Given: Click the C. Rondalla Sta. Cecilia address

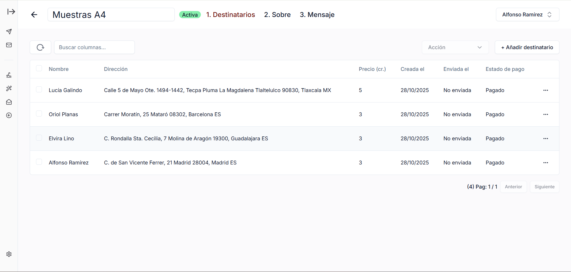Looking at the screenshot, I should click(x=186, y=139).
